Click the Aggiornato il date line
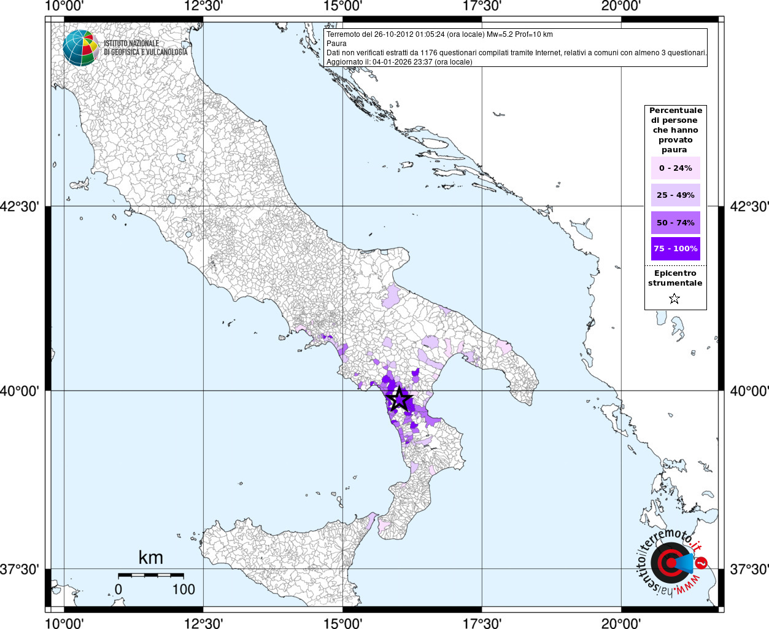This screenshot has height=629, width=769. [400, 62]
